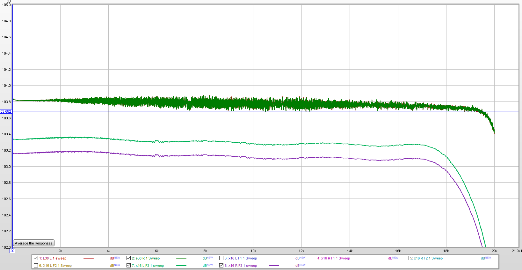
Task: Click the 6k frequency axis label
Action: 157,251
